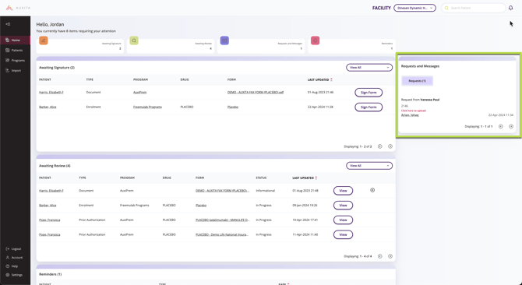
Task: View the Harris, Elizabeth F document in review
Action: tap(343, 191)
